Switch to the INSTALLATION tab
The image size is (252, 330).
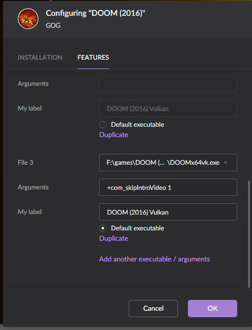(x=40, y=57)
